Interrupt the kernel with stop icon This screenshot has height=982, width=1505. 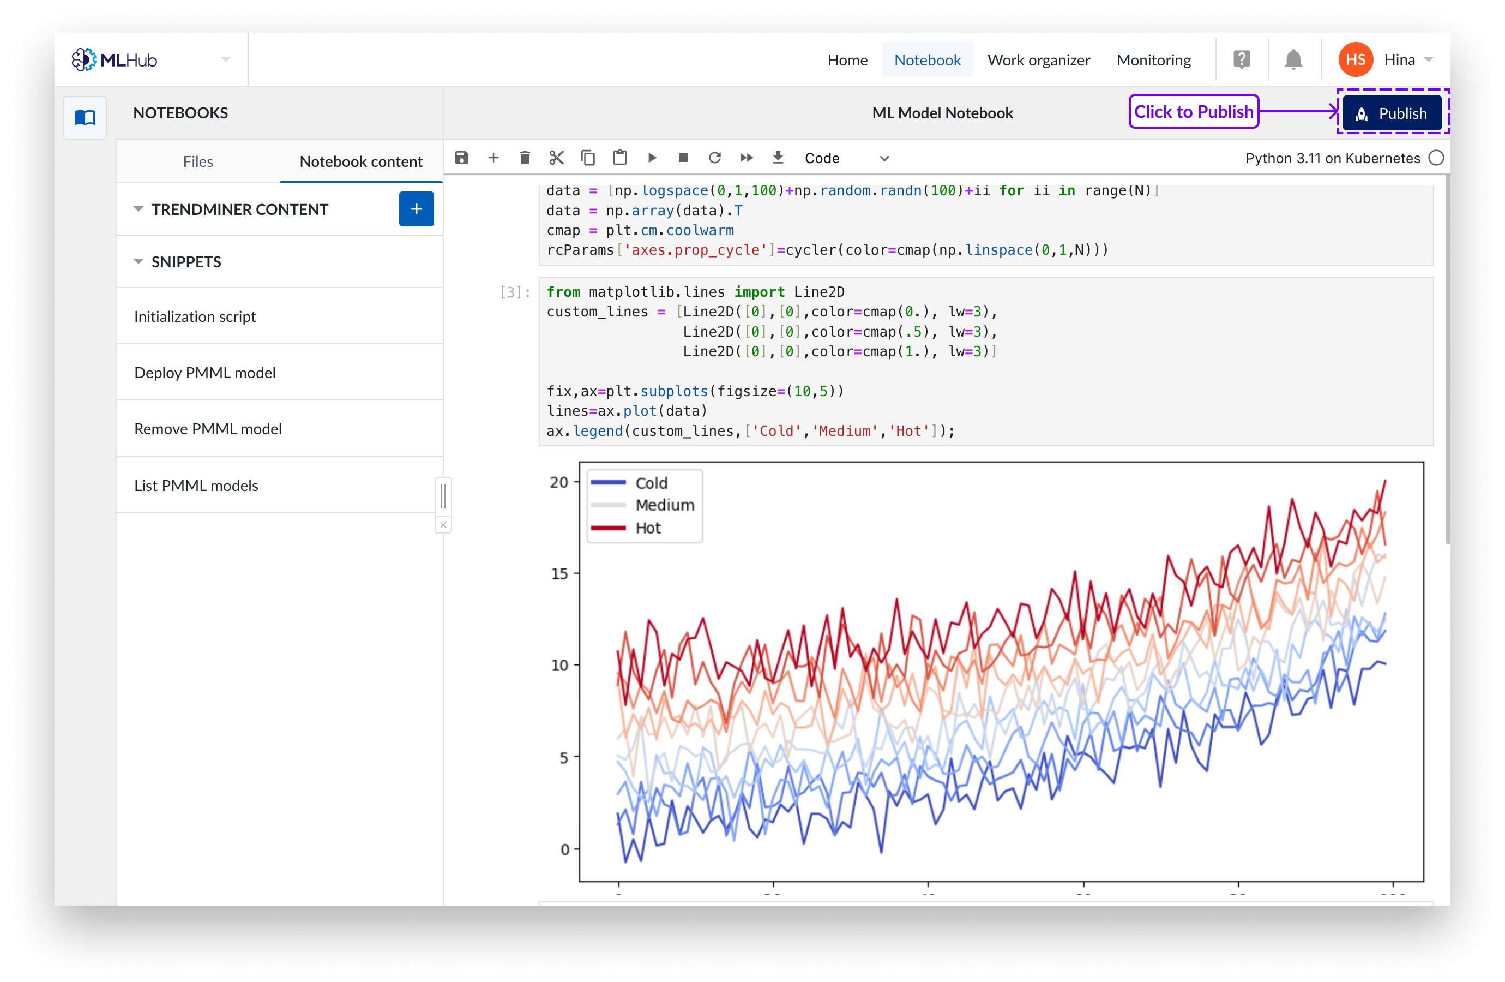[x=683, y=158]
